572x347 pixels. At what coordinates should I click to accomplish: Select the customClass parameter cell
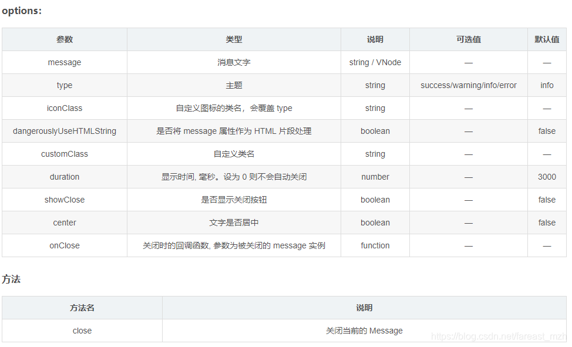point(64,154)
